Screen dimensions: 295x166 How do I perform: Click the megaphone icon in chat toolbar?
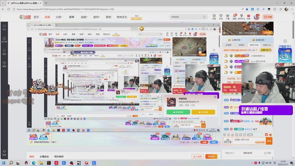tap(228, 135)
